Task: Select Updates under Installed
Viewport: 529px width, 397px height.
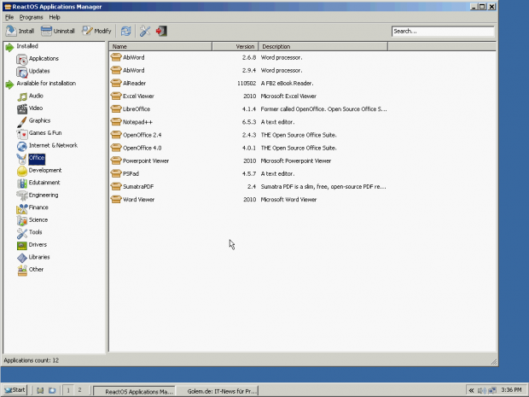Action: click(39, 72)
